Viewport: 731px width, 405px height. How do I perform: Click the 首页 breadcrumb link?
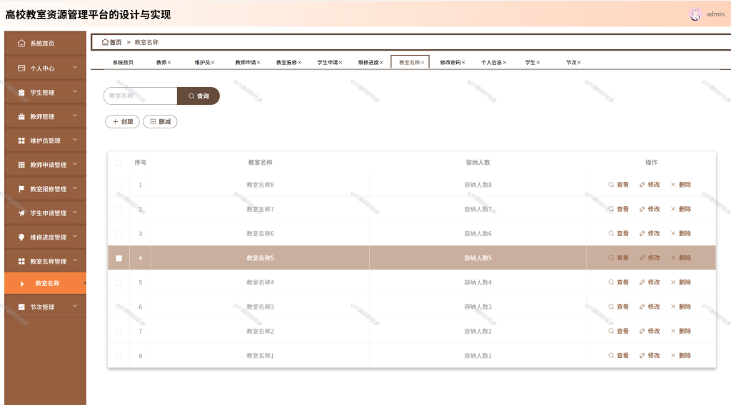pyautogui.click(x=116, y=42)
